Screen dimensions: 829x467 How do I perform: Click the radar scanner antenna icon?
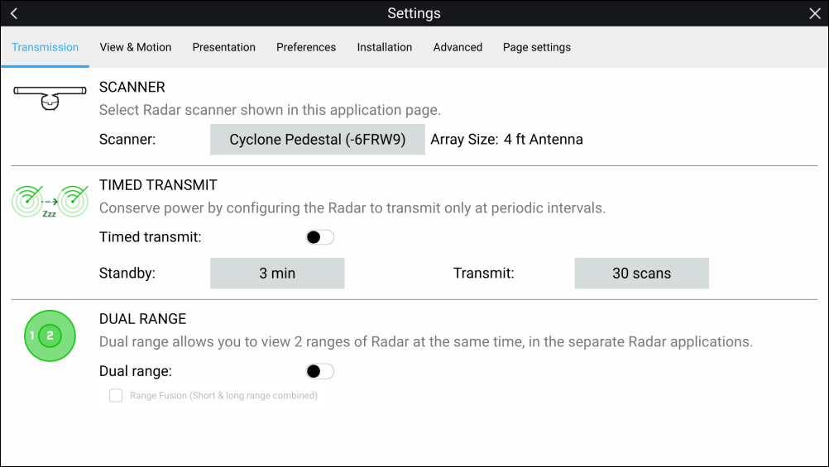pos(50,96)
